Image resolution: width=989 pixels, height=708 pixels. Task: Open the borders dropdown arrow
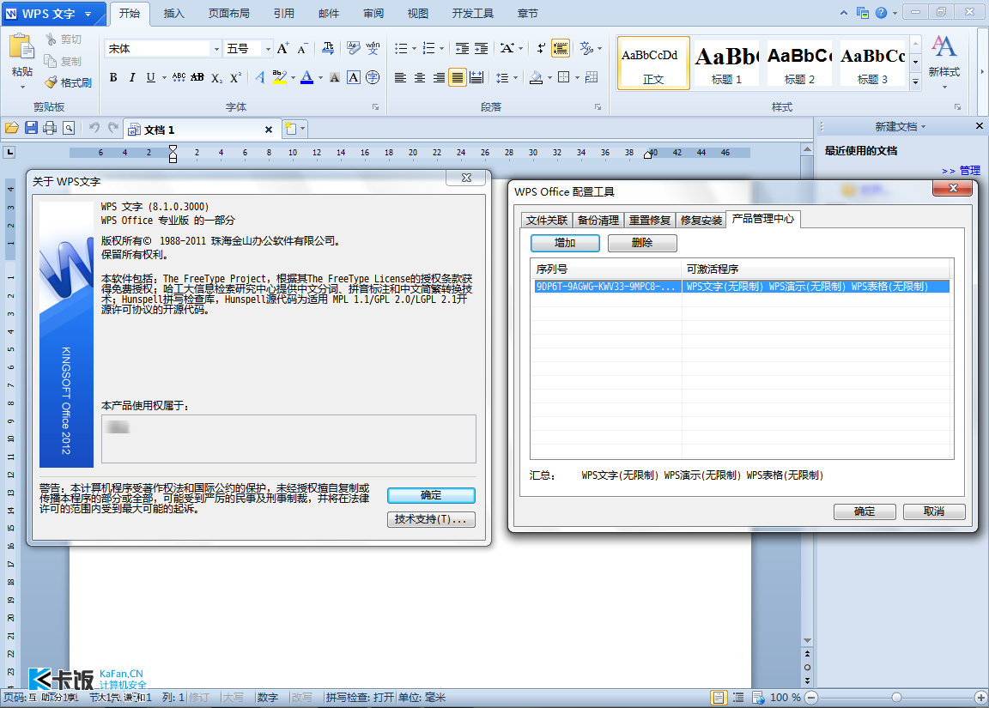pos(577,78)
